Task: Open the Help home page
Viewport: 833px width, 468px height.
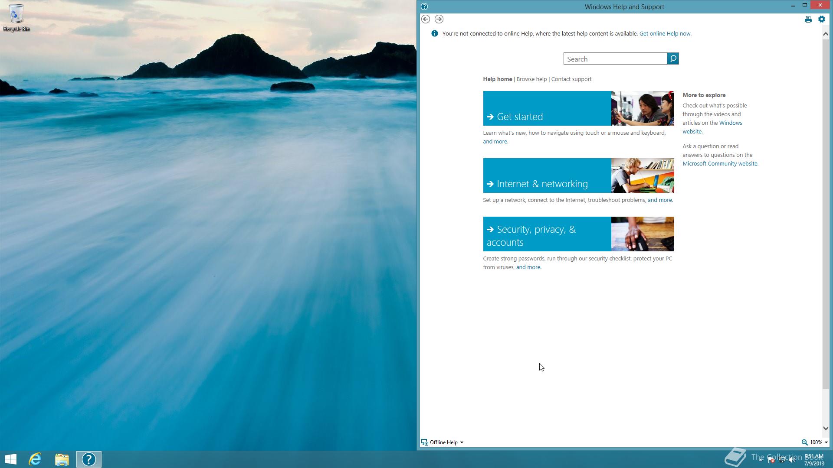Action: (x=497, y=79)
